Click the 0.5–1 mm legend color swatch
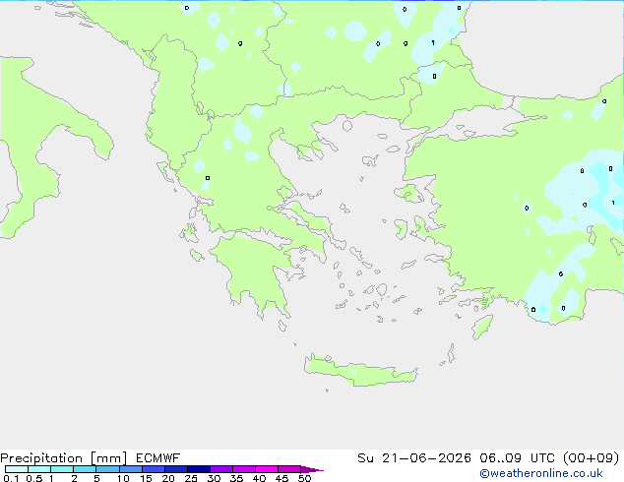624x482 pixels. pos(39,469)
